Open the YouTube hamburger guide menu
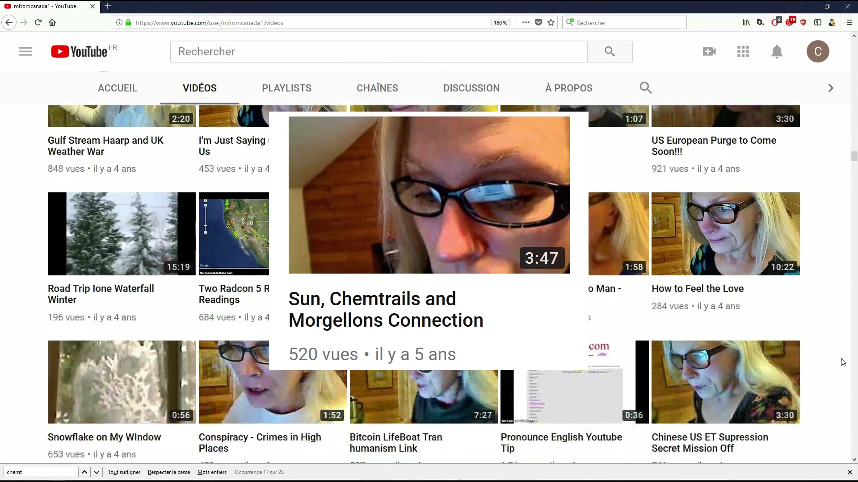858x482 pixels. point(25,52)
